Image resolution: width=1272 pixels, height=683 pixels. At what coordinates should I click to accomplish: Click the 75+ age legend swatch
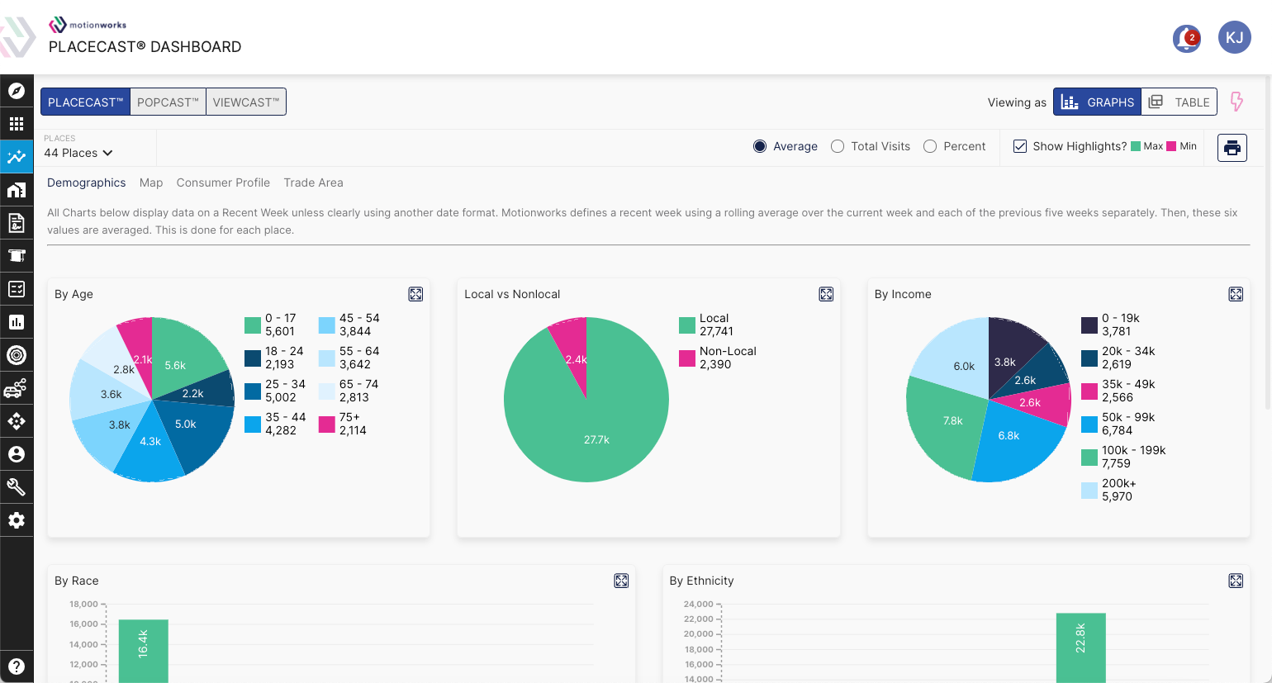[326, 425]
